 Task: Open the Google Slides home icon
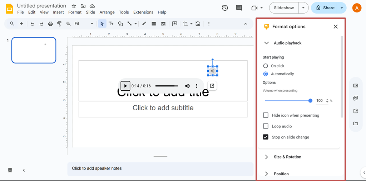coord(10,9)
